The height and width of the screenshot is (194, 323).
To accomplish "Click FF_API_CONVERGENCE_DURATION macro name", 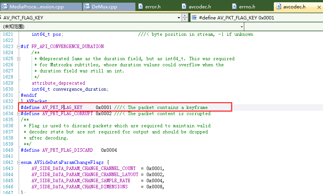I will pos(67,46).
